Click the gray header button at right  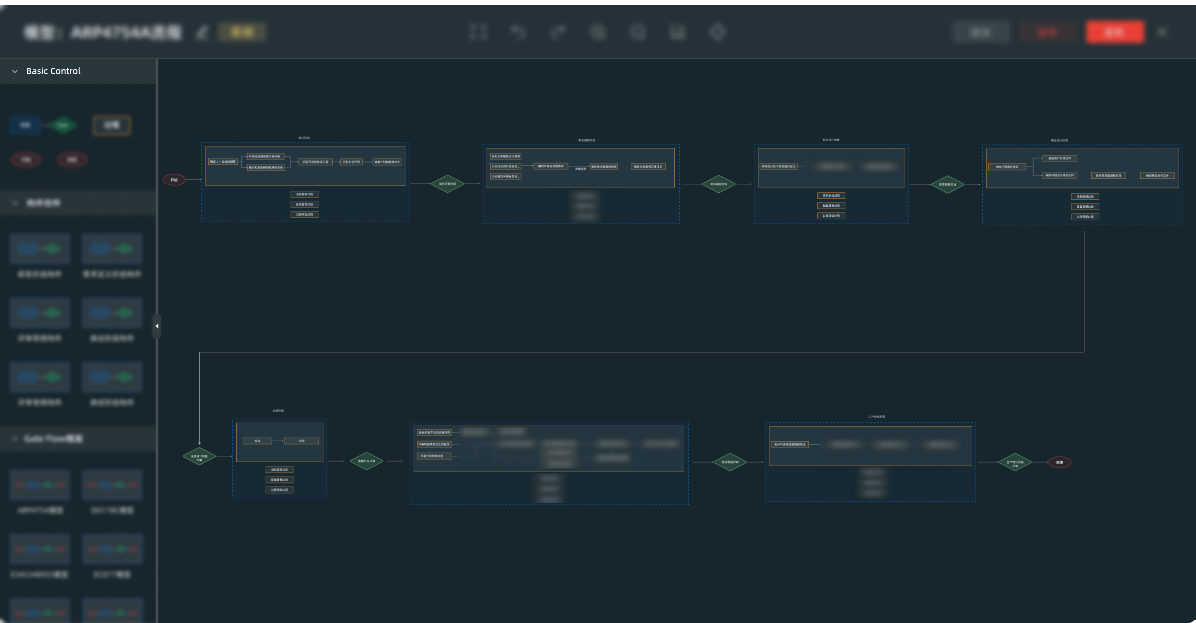coord(981,32)
